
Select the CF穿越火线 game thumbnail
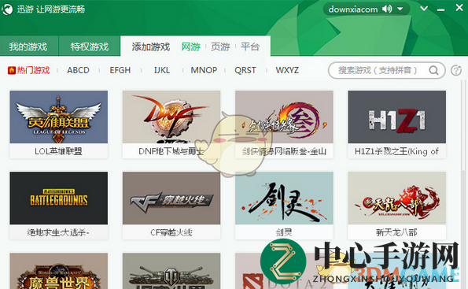click(x=171, y=198)
